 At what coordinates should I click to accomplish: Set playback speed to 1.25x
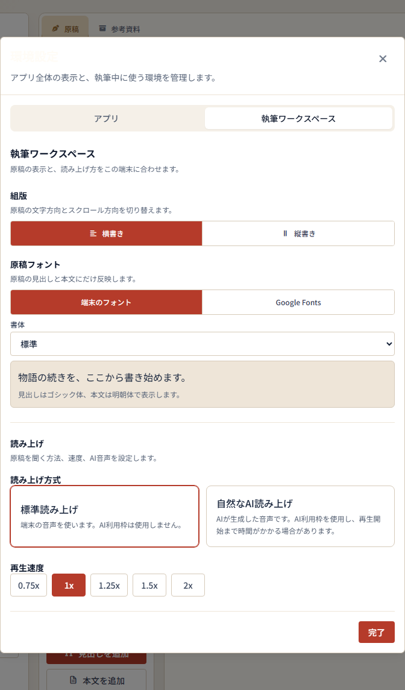[109, 585]
